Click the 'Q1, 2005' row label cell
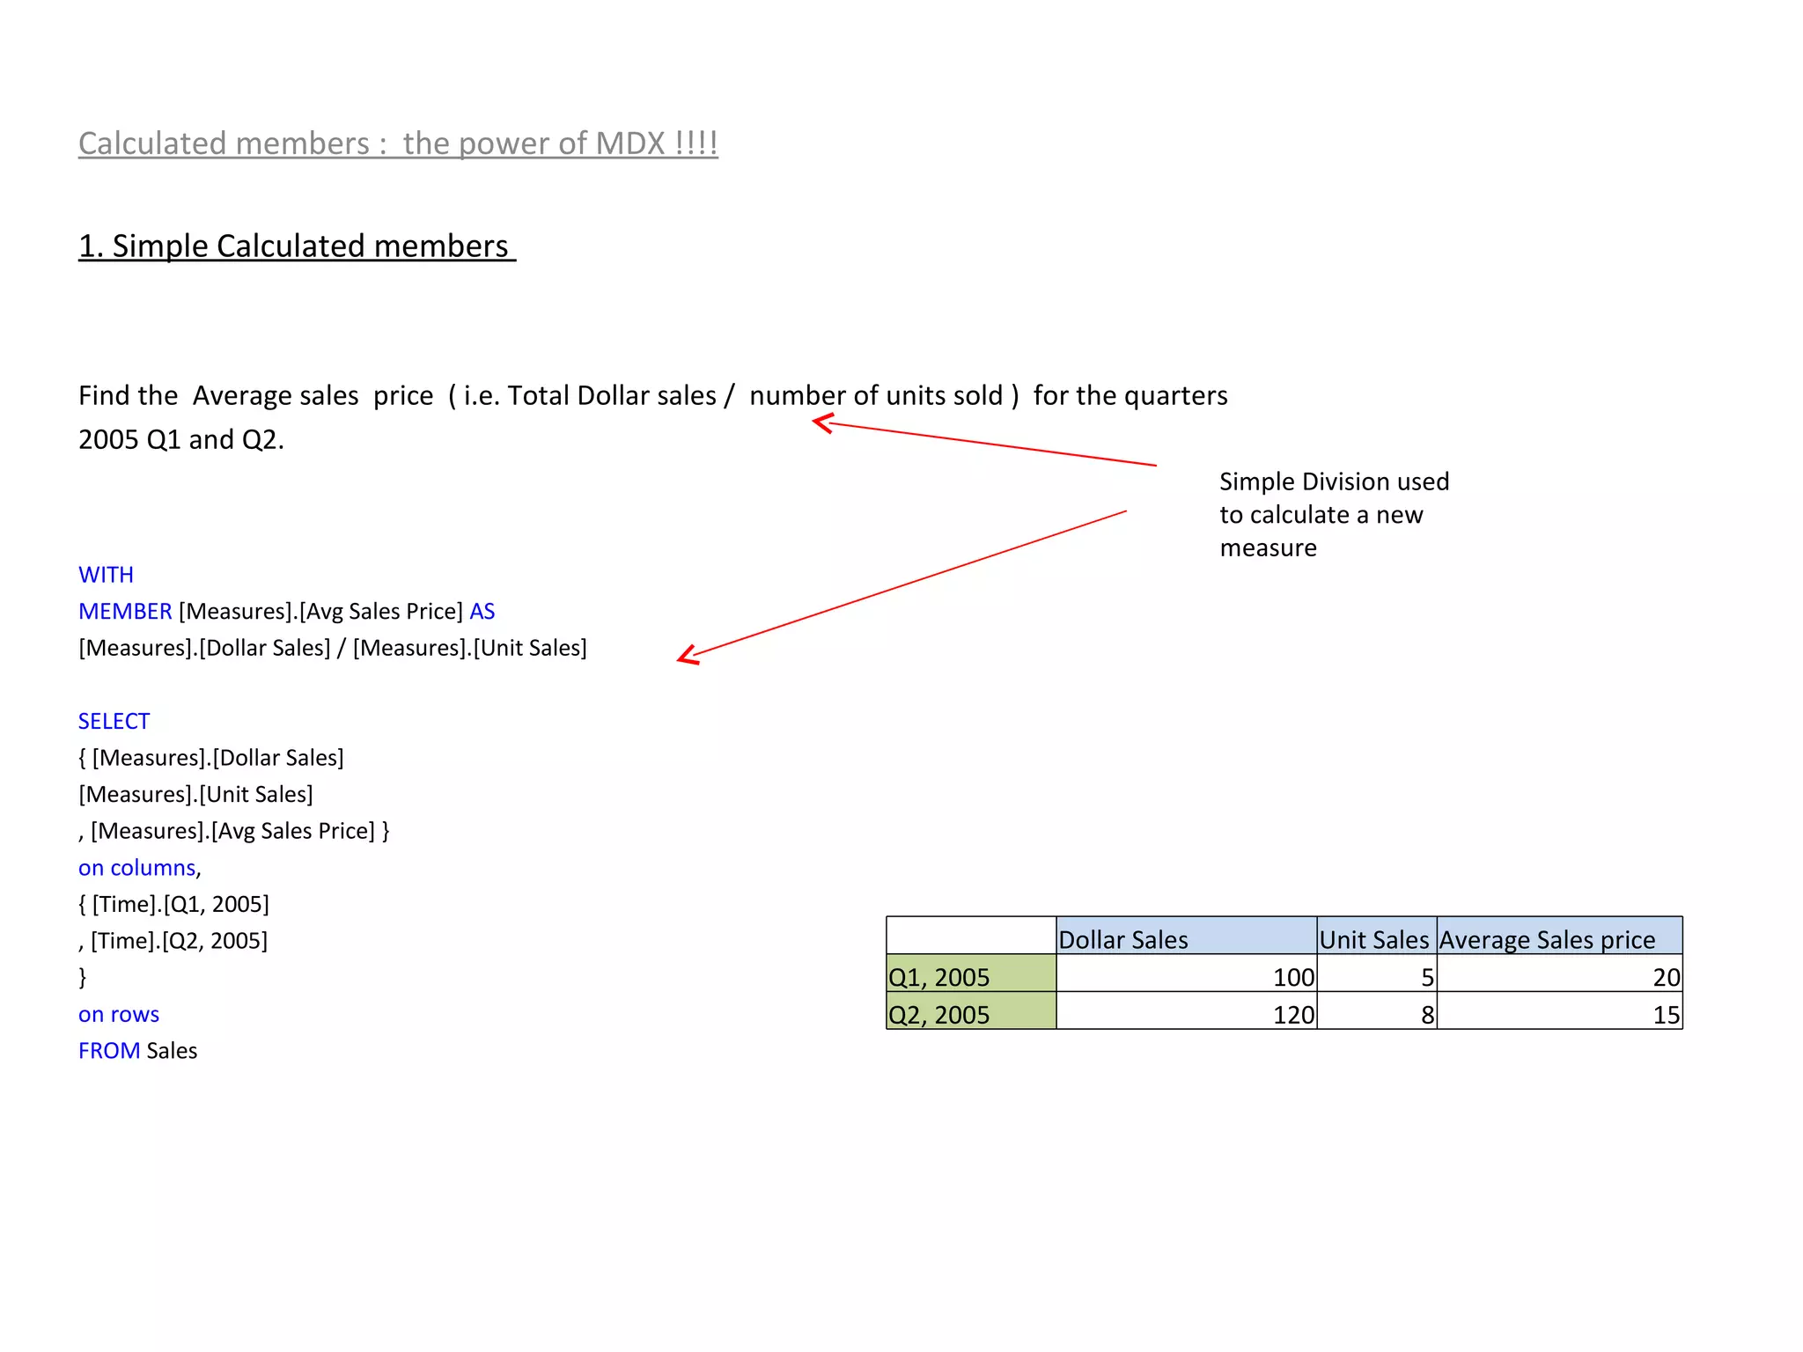Image resolution: width=1803 pixels, height=1352 pixels. pyautogui.click(x=971, y=974)
